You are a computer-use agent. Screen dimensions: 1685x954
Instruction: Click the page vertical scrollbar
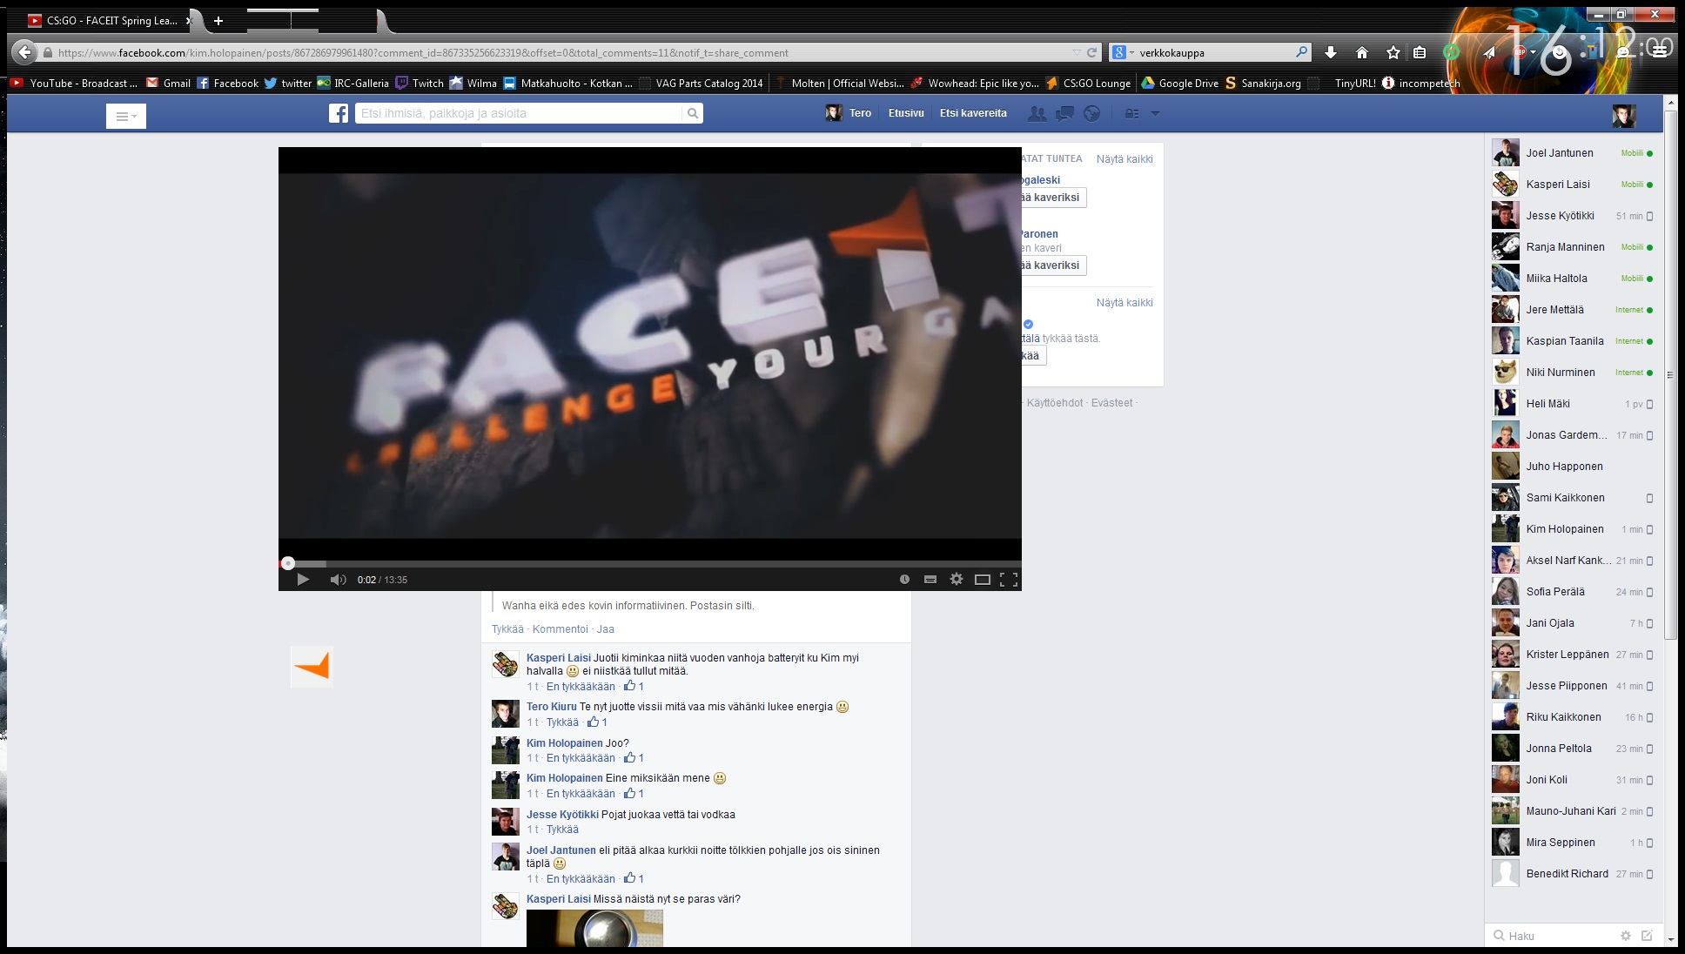[1670, 374]
